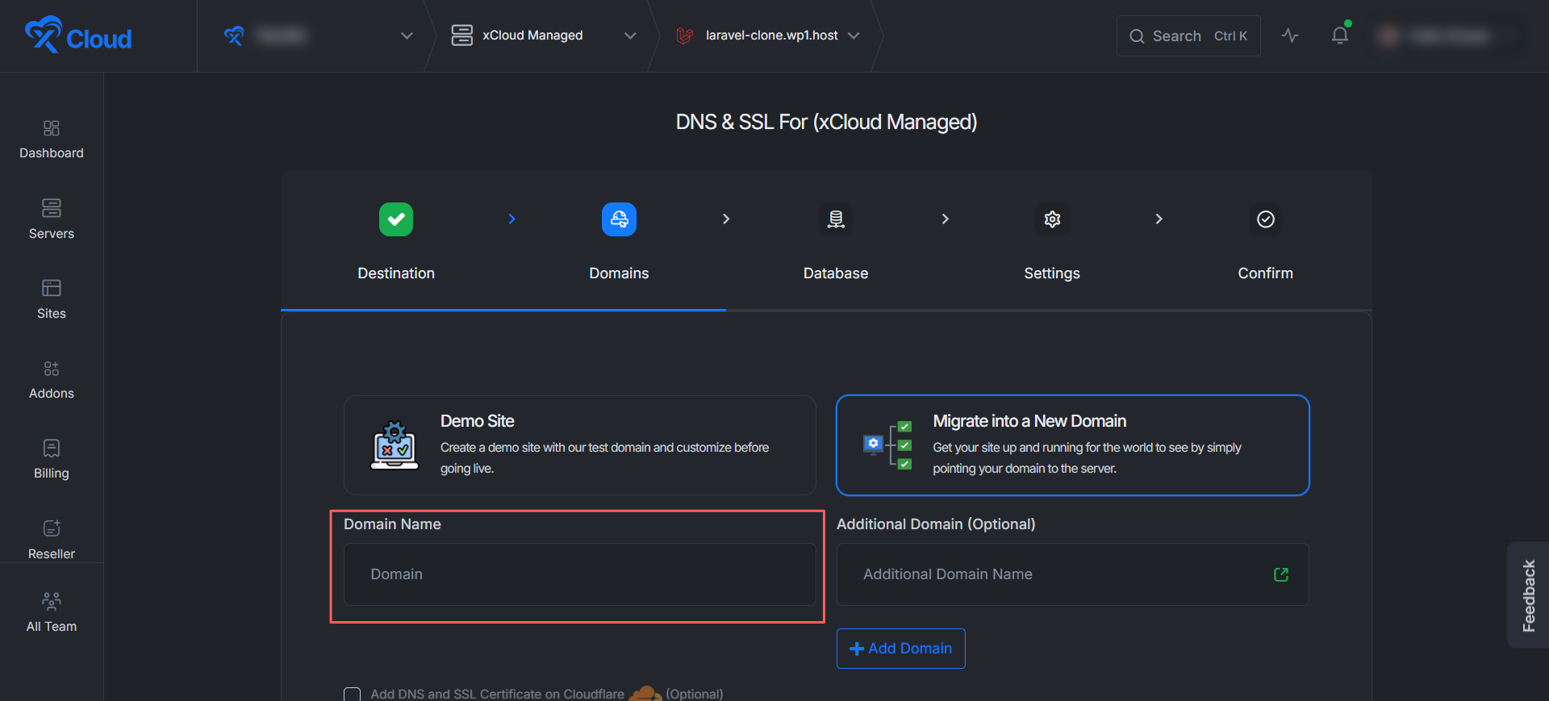This screenshot has height=701, width=1549.
Task: Expand the team selector dropdown
Action: coord(407,35)
